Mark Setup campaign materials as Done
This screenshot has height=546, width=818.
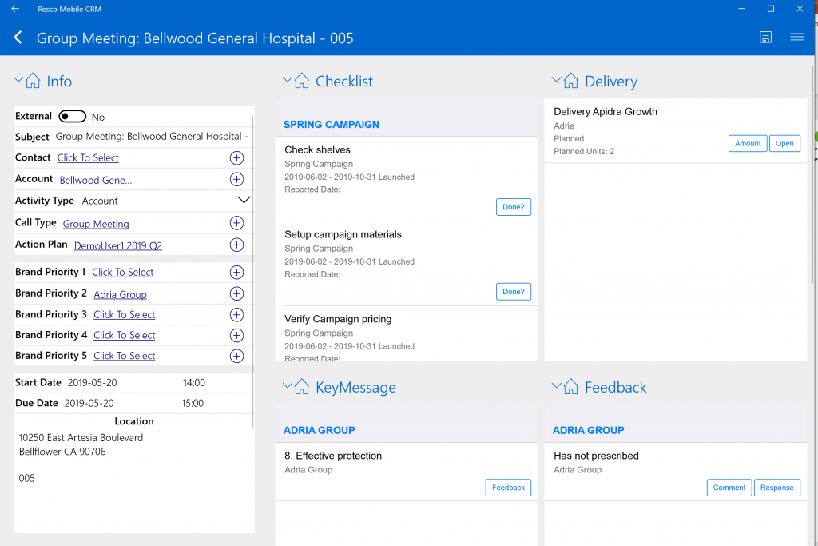(x=514, y=292)
